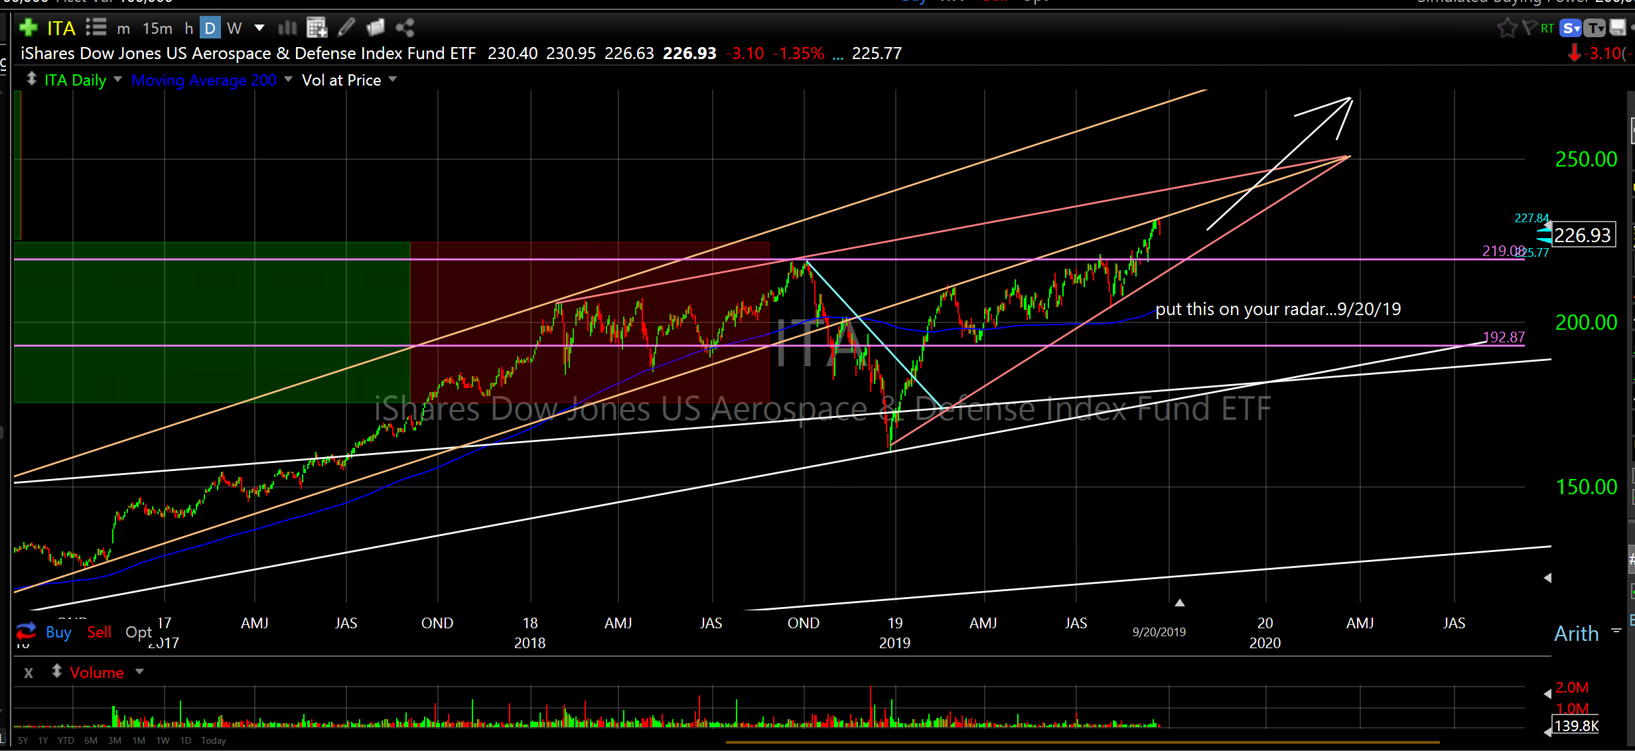
Task: Click the save floppy disk icon
Action: 1618,28
